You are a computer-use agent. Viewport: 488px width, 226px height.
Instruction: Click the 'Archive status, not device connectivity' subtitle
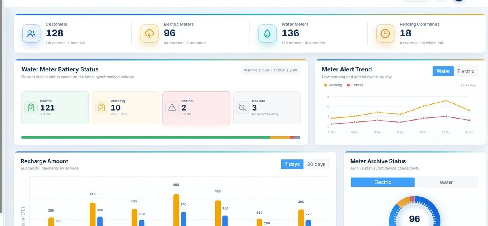point(385,169)
